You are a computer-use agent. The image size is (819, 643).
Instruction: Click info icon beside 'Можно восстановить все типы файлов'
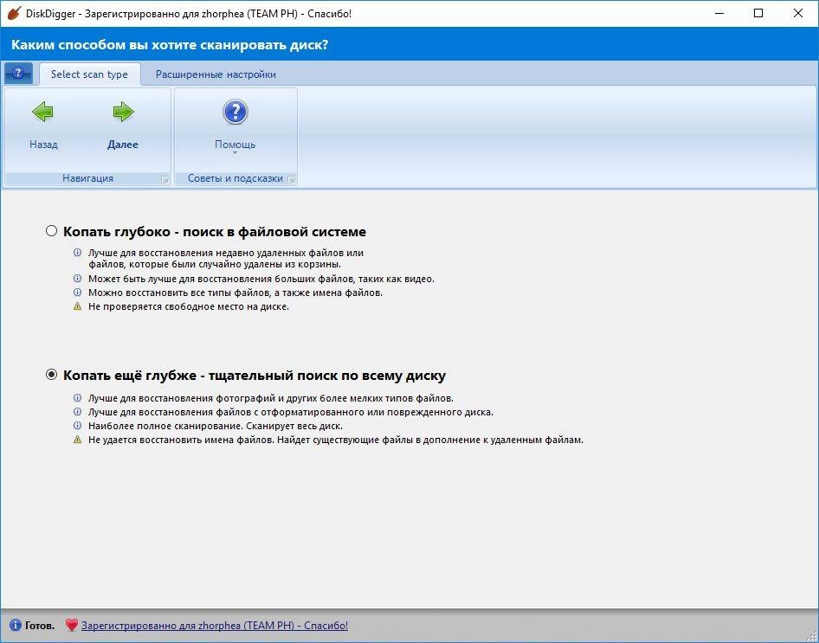pos(77,293)
